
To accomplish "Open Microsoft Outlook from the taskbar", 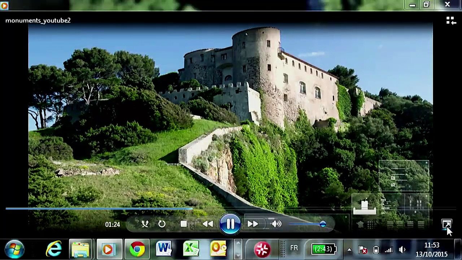I will (x=218, y=249).
